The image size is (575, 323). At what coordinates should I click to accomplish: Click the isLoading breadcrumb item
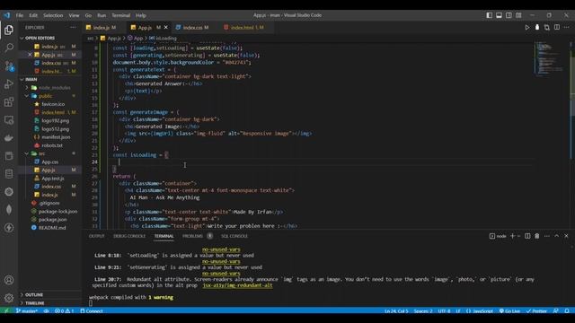(164, 38)
